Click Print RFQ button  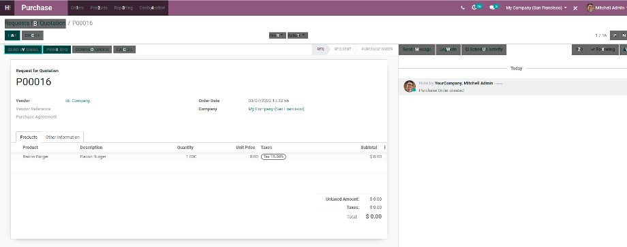[57, 50]
